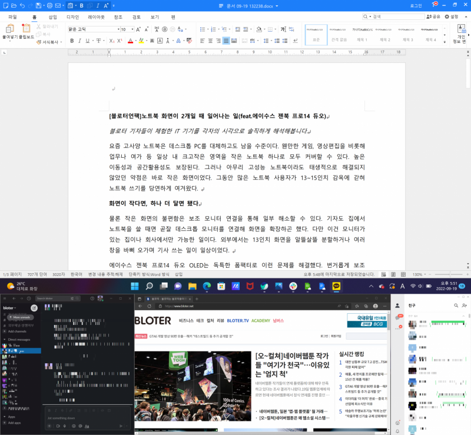Switch to the 보기 (View) tab
This screenshot has width=471, height=435.
[x=155, y=17]
